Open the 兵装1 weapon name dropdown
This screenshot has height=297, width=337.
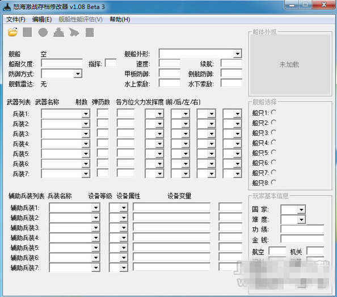point(86,114)
